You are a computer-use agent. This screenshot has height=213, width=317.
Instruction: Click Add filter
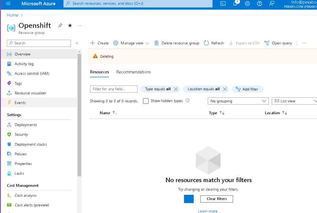point(247,89)
